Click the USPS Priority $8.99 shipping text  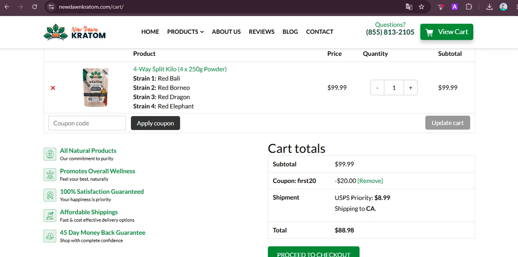(x=363, y=198)
